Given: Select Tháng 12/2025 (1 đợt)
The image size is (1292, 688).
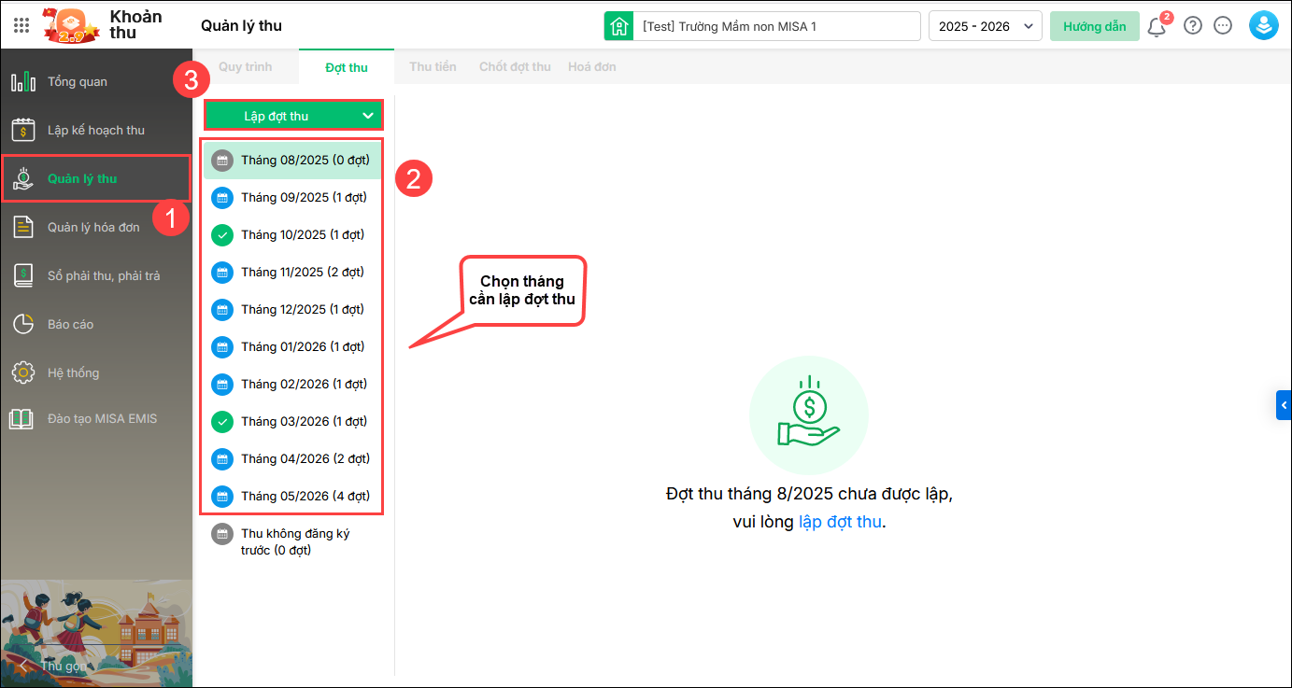Looking at the screenshot, I should [x=292, y=310].
